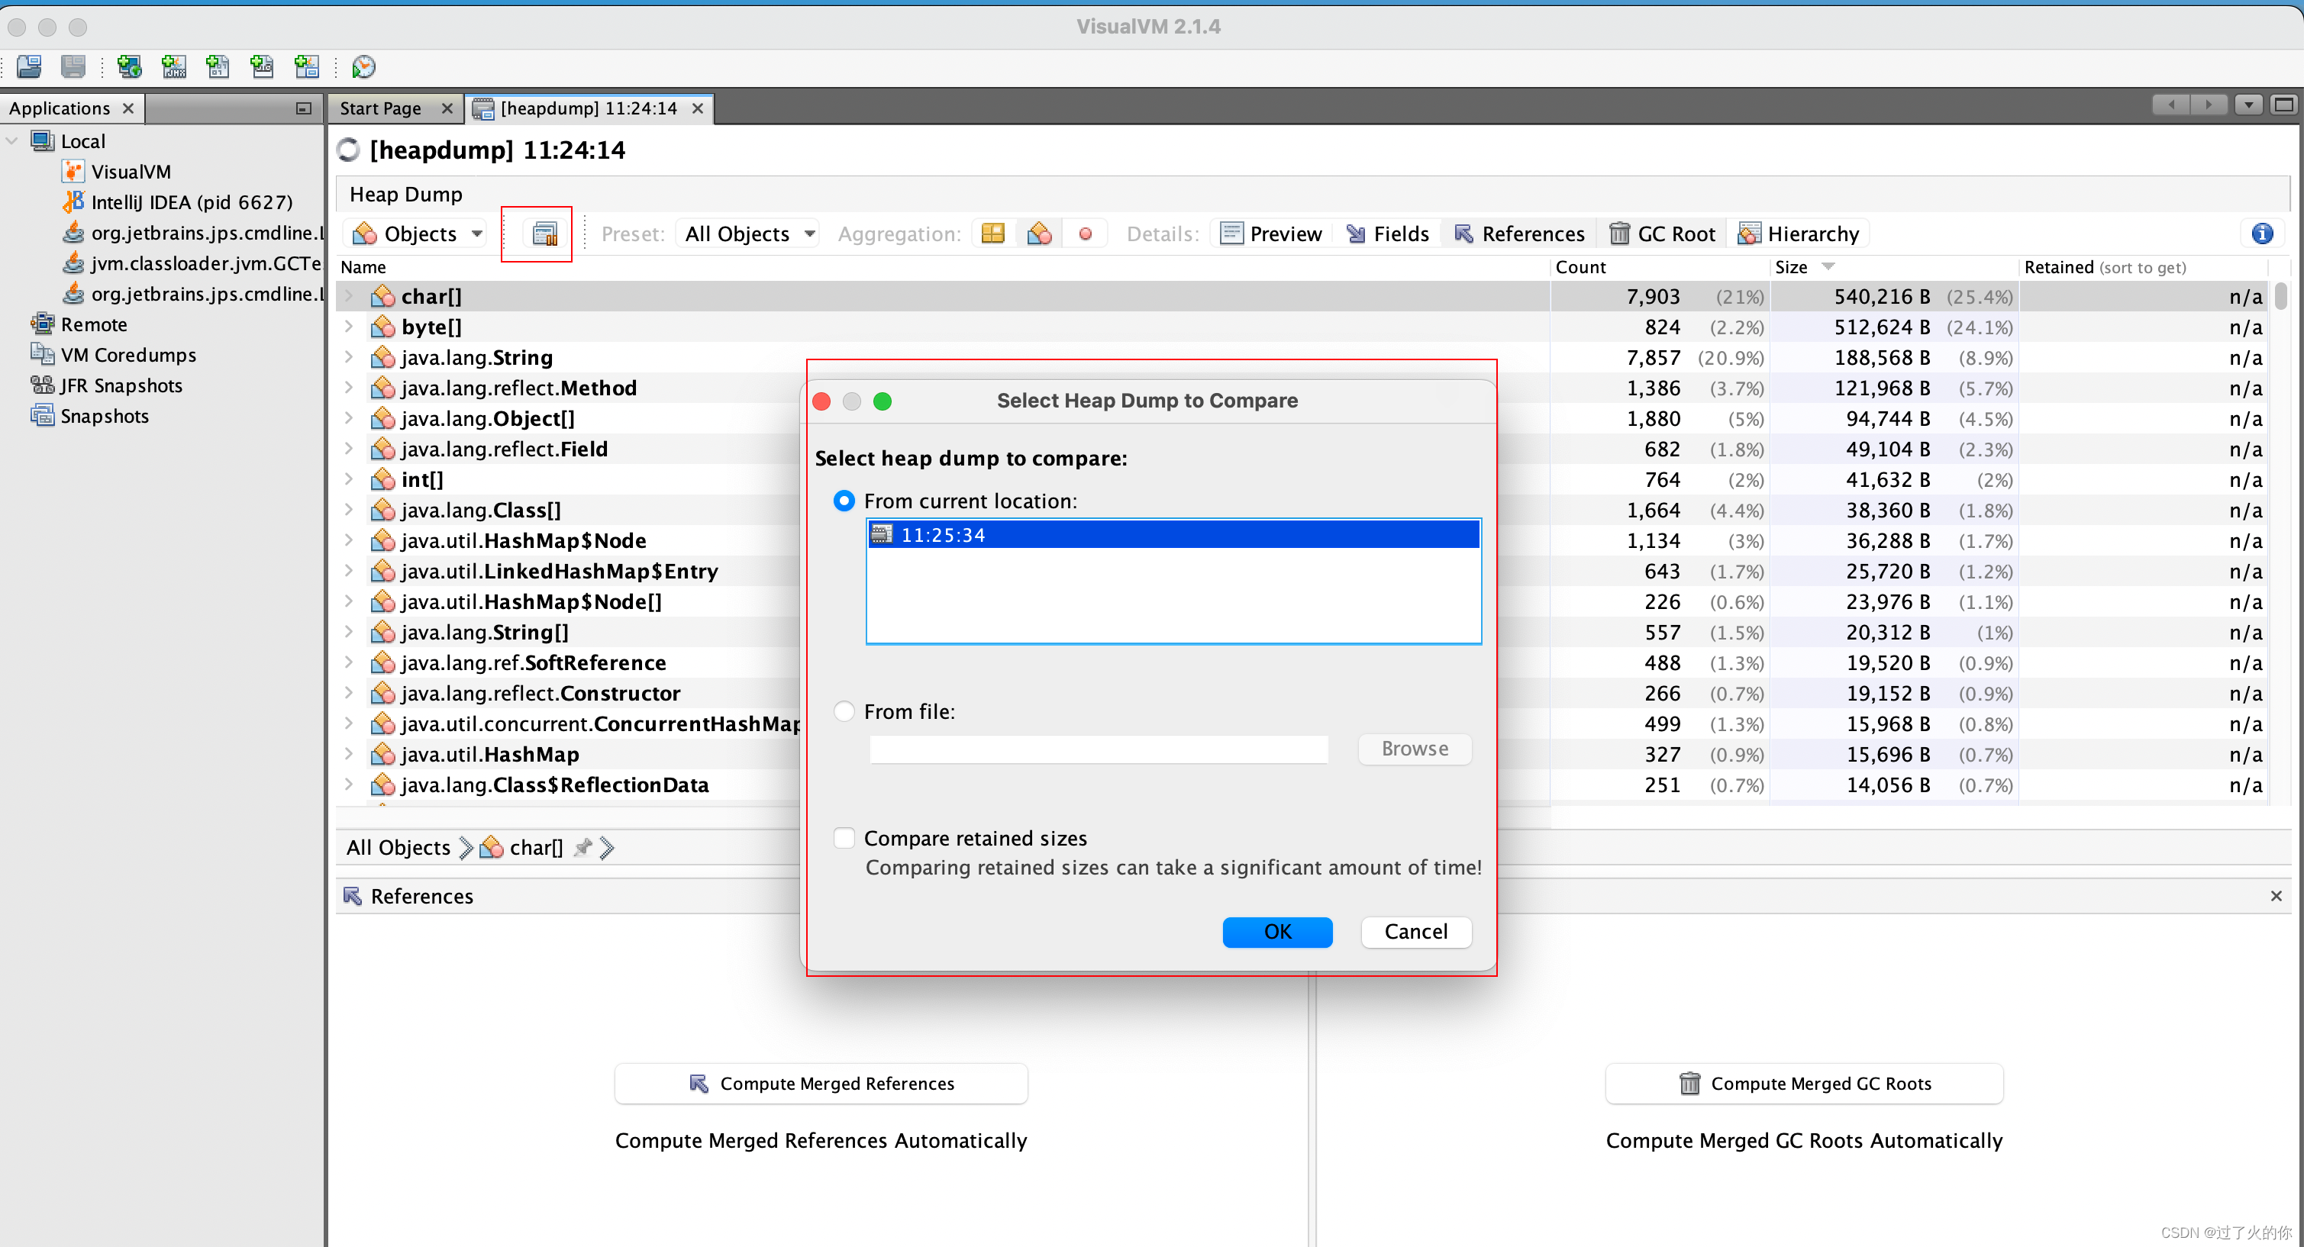Select the packages aggregation icon
This screenshot has height=1247, width=2304.
pyautogui.click(x=992, y=234)
